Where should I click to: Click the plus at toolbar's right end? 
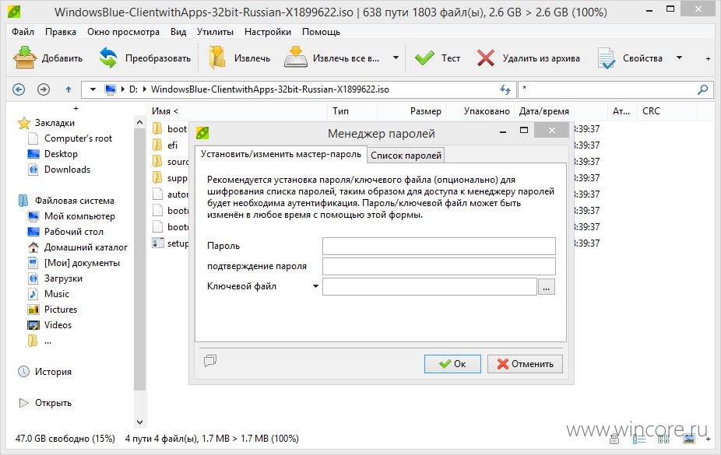click(x=708, y=58)
